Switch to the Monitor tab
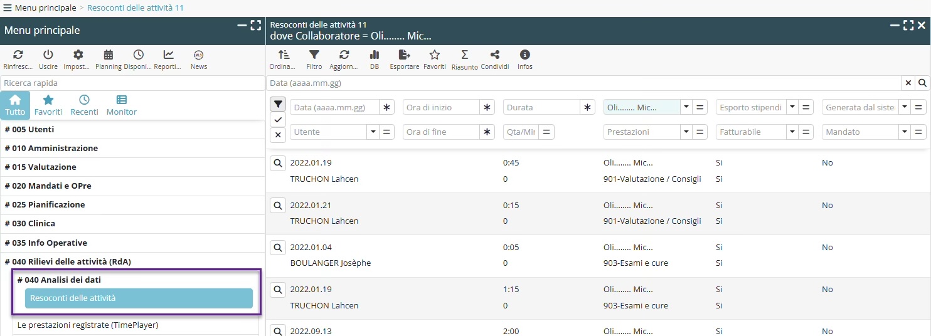 click(122, 105)
